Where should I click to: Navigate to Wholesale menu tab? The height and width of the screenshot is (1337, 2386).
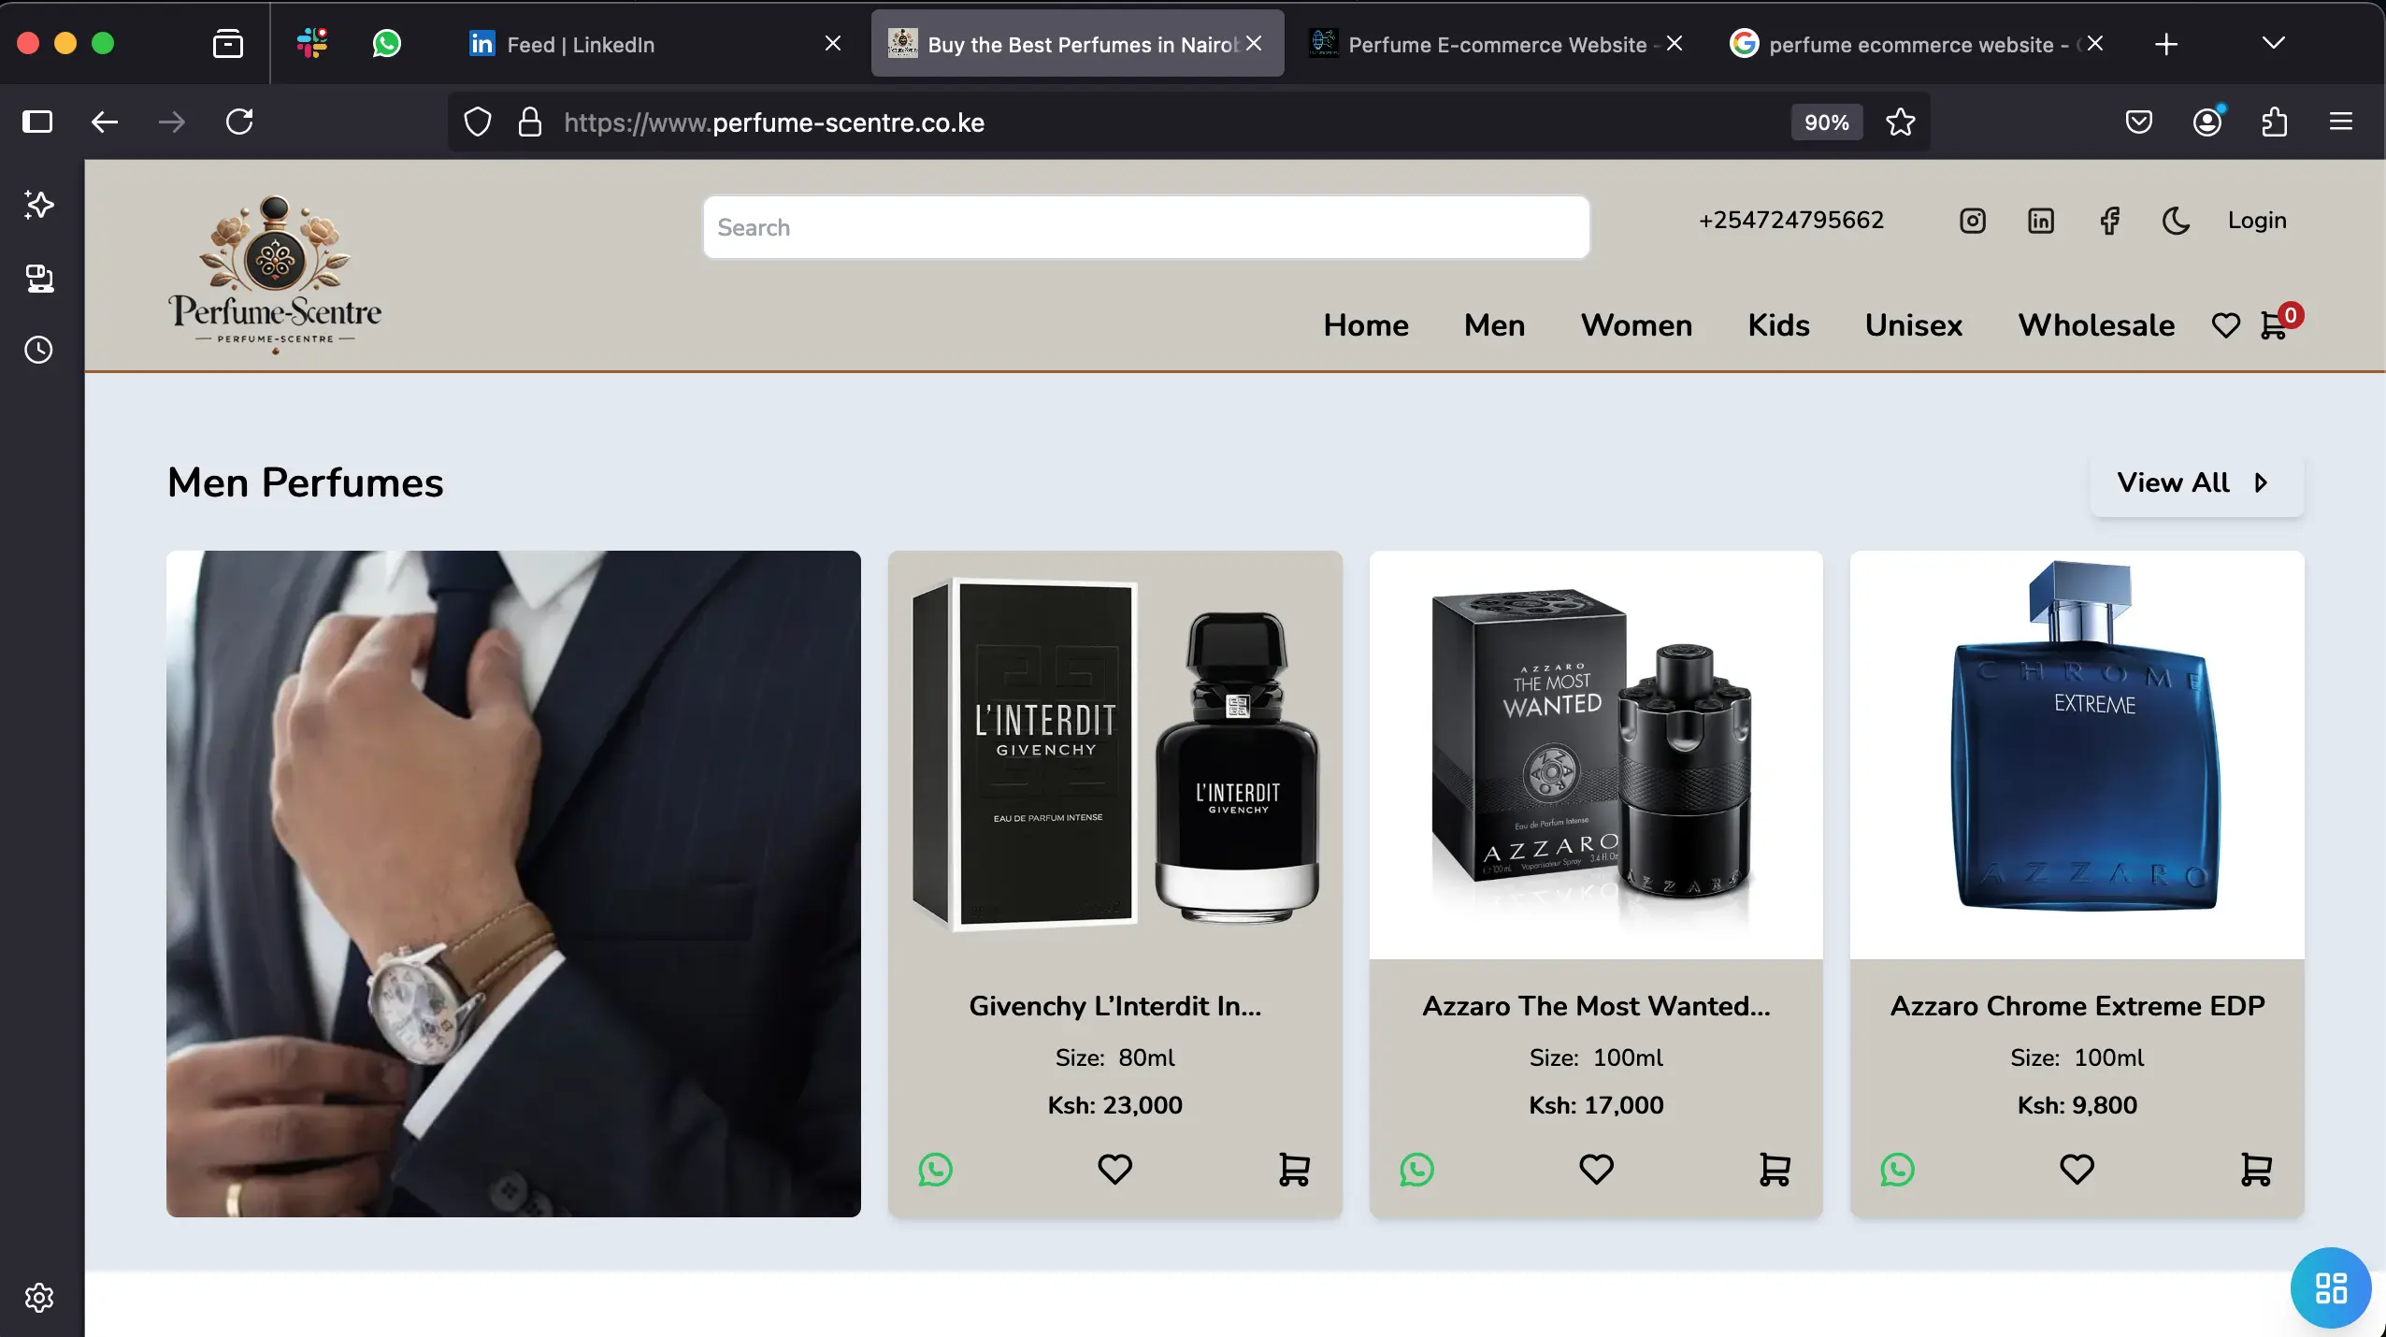[x=2096, y=324]
